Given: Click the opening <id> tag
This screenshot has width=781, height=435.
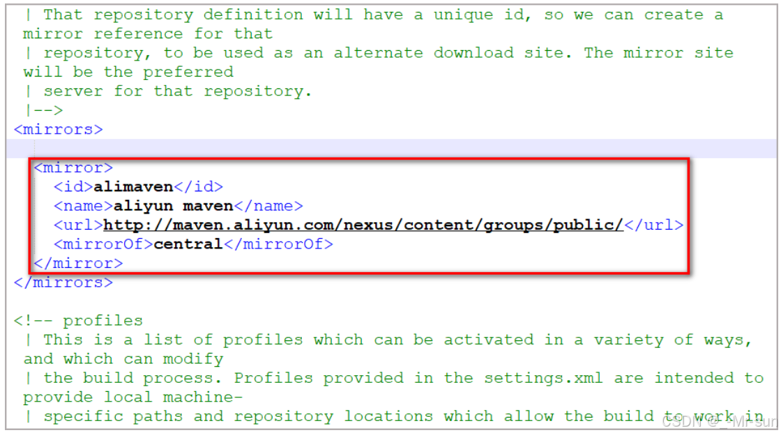Looking at the screenshot, I should [x=73, y=187].
